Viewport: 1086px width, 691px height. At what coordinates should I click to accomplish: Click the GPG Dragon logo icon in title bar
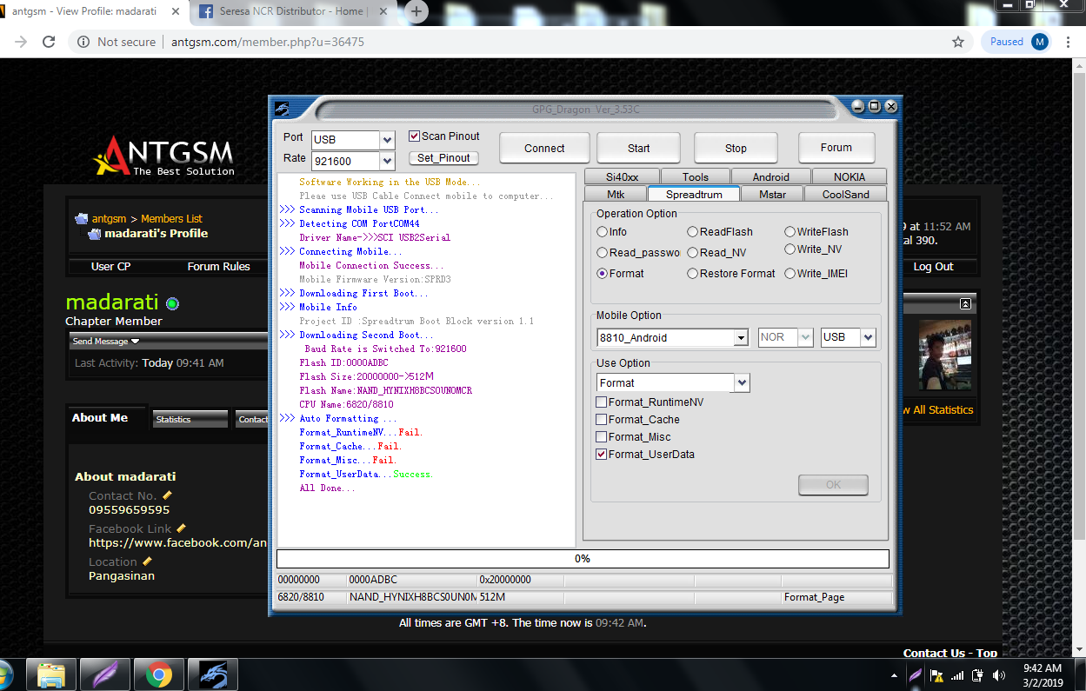pos(282,109)
